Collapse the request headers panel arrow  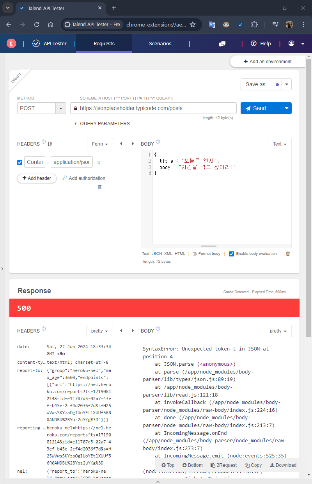coord(121,144)
